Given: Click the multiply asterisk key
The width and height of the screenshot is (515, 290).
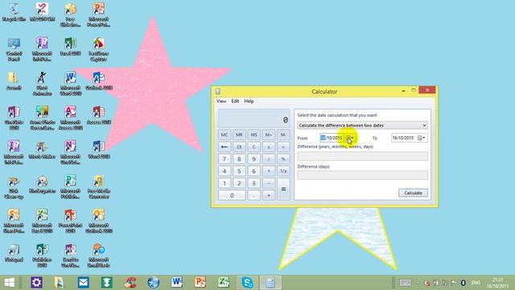Looking at the screenshot, I should click(269, 172).
